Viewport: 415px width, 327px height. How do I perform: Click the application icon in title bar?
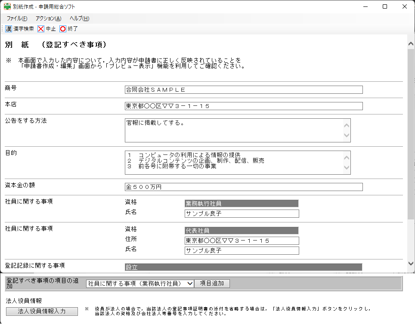tap(7, 6)
